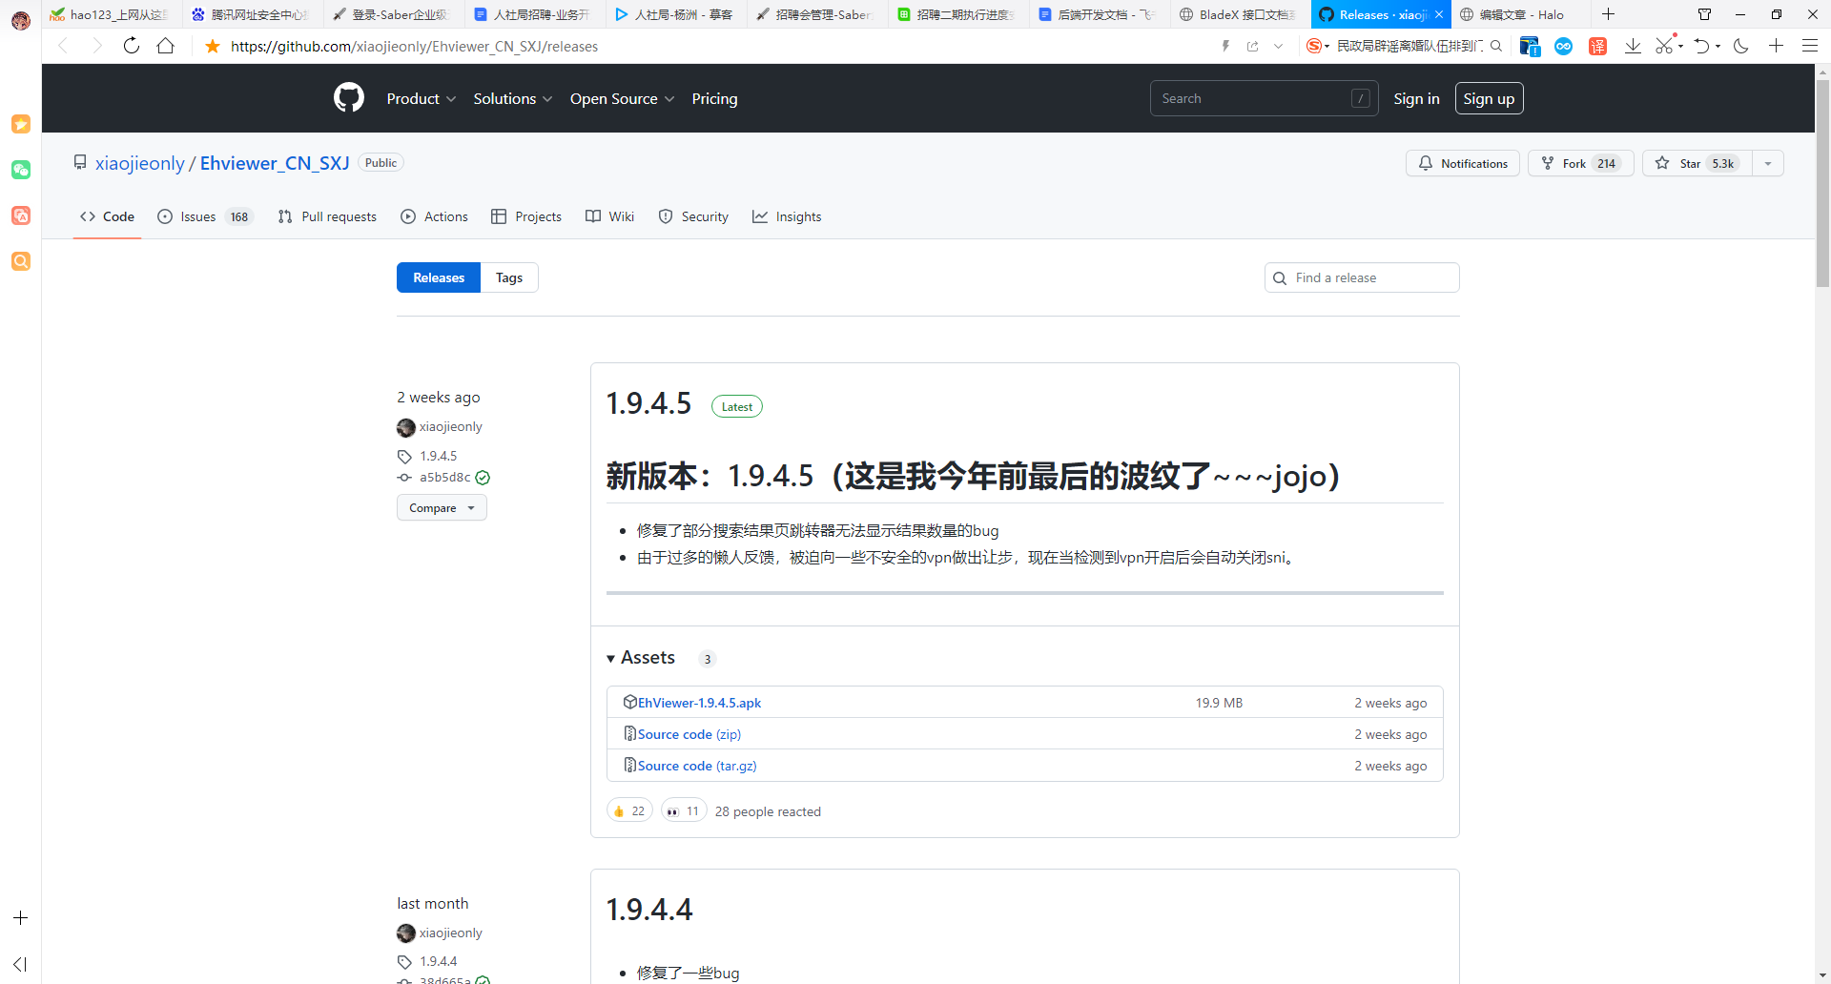Reload the page with the refresh icon
The image size is (1831, 984).
[x=132, y=46]
